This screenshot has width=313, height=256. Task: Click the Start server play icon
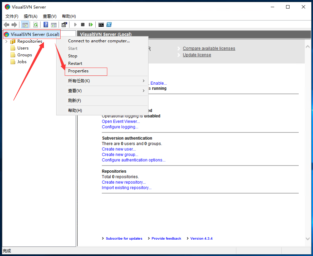point(75,25)
